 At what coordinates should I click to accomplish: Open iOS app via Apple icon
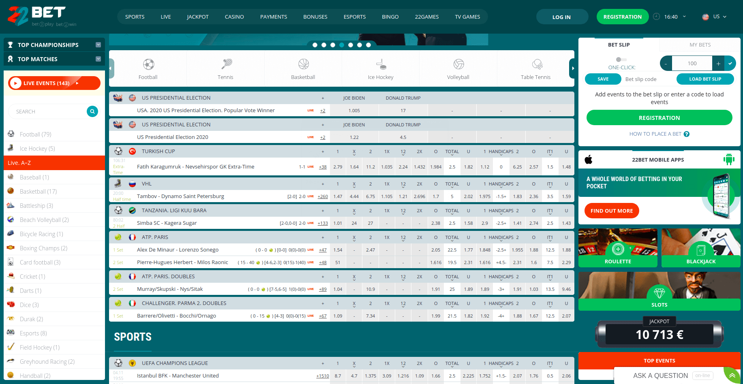[589, 160]
